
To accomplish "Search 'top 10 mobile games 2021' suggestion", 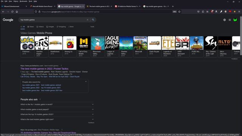I will [x=51, y=88].
